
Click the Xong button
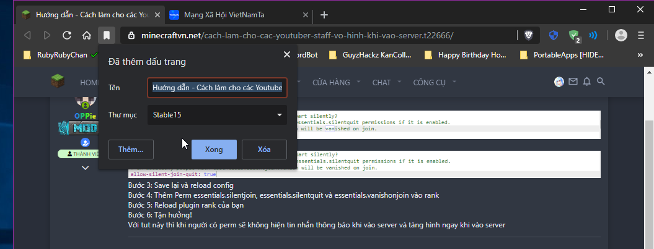pyautogui.click(x=214, y=150)
